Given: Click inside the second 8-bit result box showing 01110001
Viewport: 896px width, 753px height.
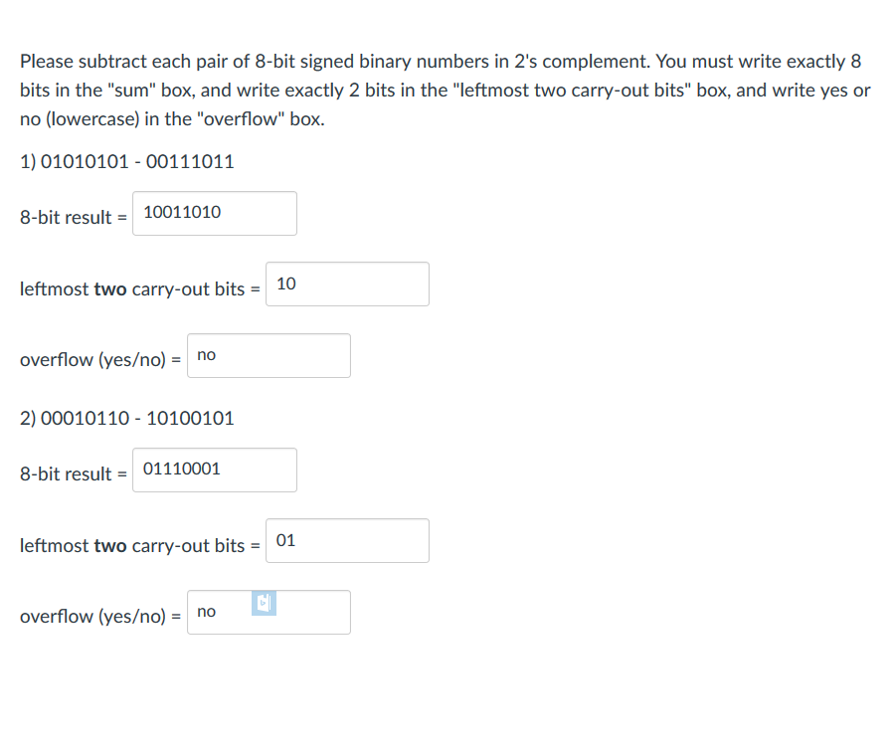Looking at the screenshot, I should pyautogui.click(x=215, y=470).
